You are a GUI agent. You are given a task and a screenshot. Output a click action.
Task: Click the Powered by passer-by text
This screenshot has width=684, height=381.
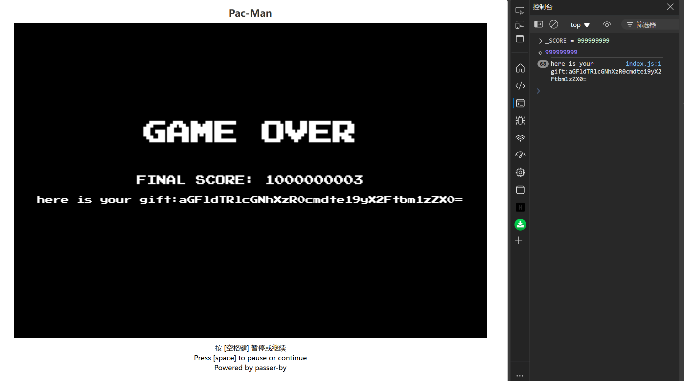pyautogui.click(x=250, y=368)
